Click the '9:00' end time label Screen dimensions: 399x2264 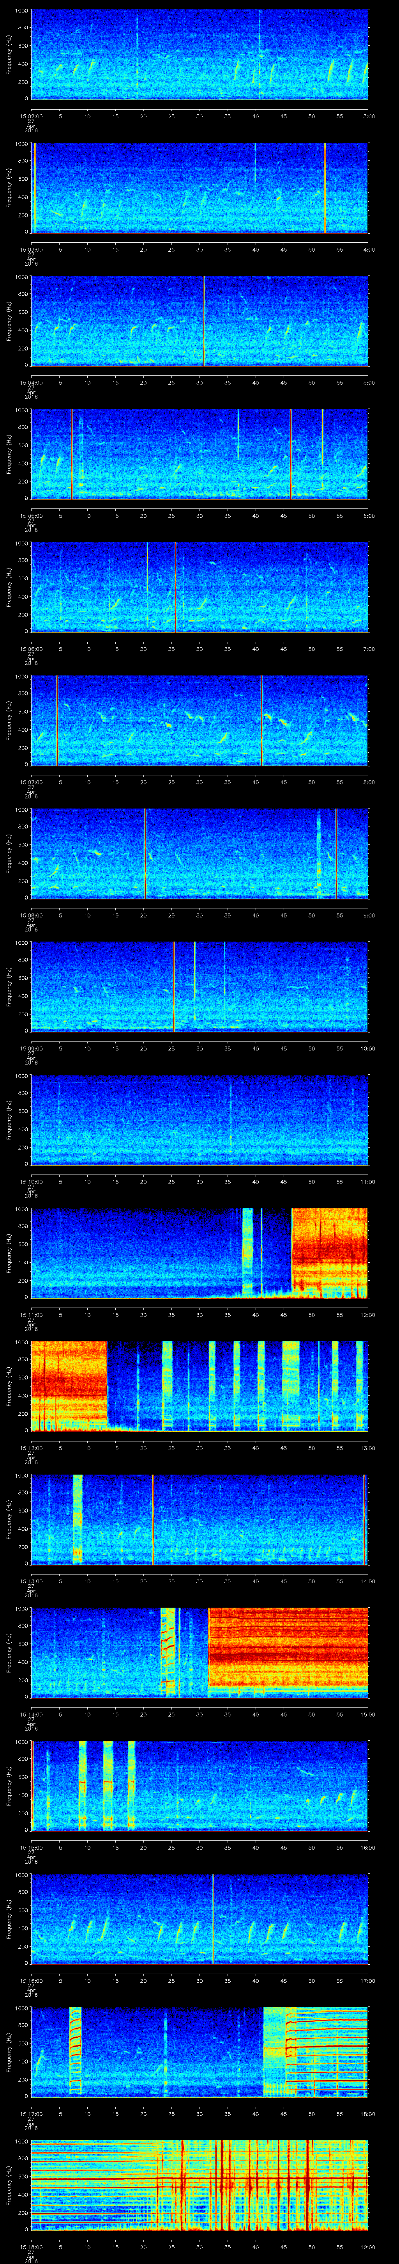coord(368,915)
